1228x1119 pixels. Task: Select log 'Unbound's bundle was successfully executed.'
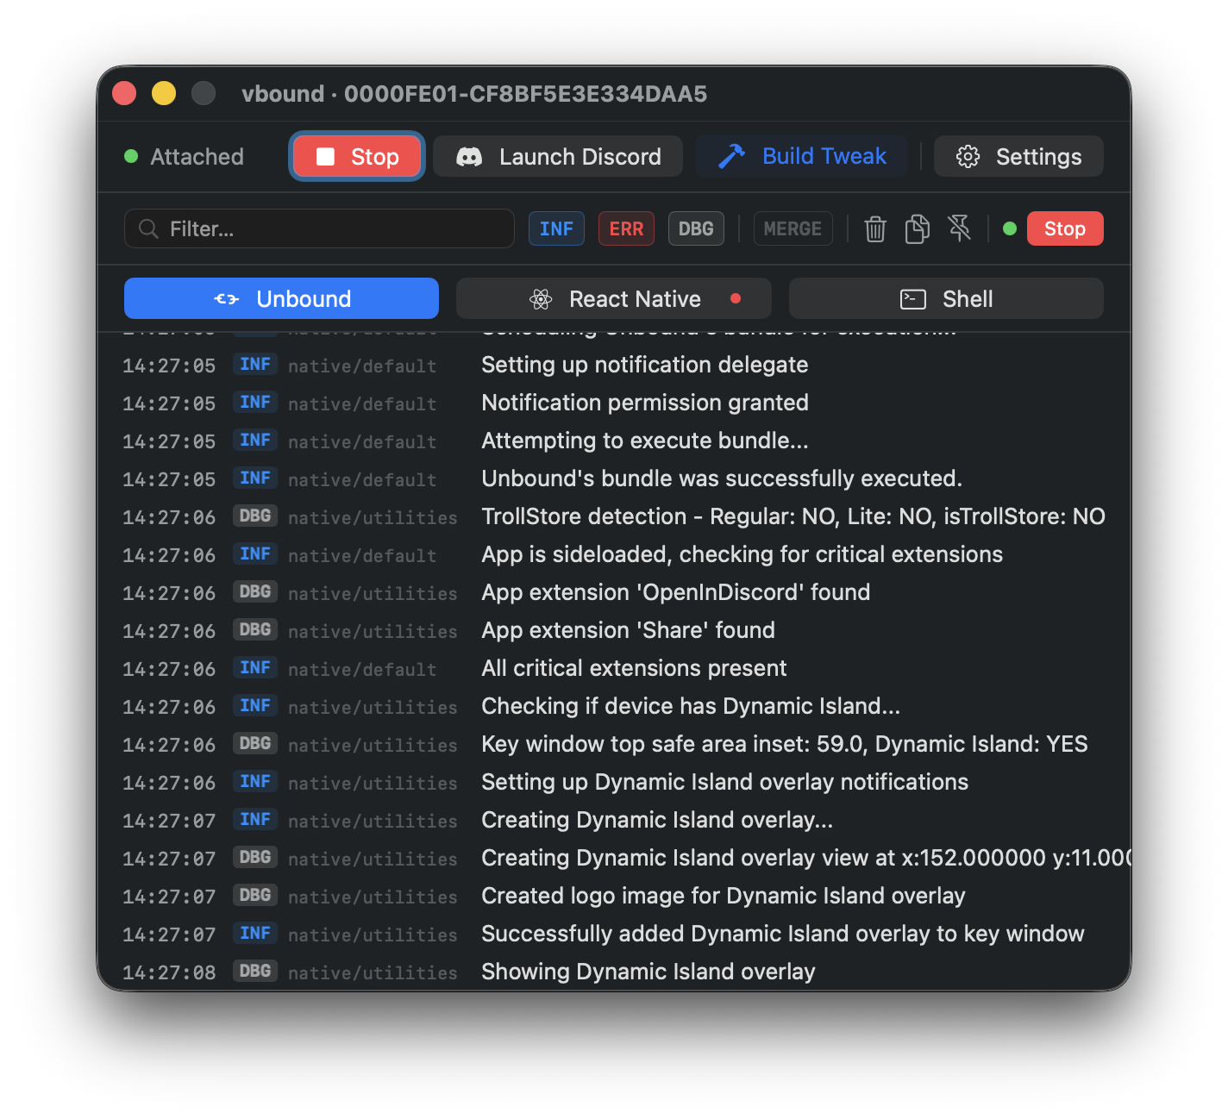pos(614,478)
